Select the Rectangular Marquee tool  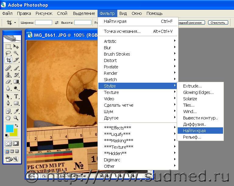pos(8,46)
